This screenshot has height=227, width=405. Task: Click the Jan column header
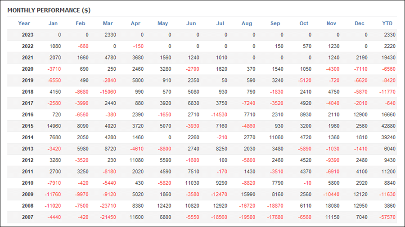click(x=53, y=23)
